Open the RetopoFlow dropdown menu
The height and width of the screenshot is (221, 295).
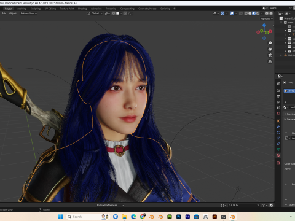click(x=28, y=14)
